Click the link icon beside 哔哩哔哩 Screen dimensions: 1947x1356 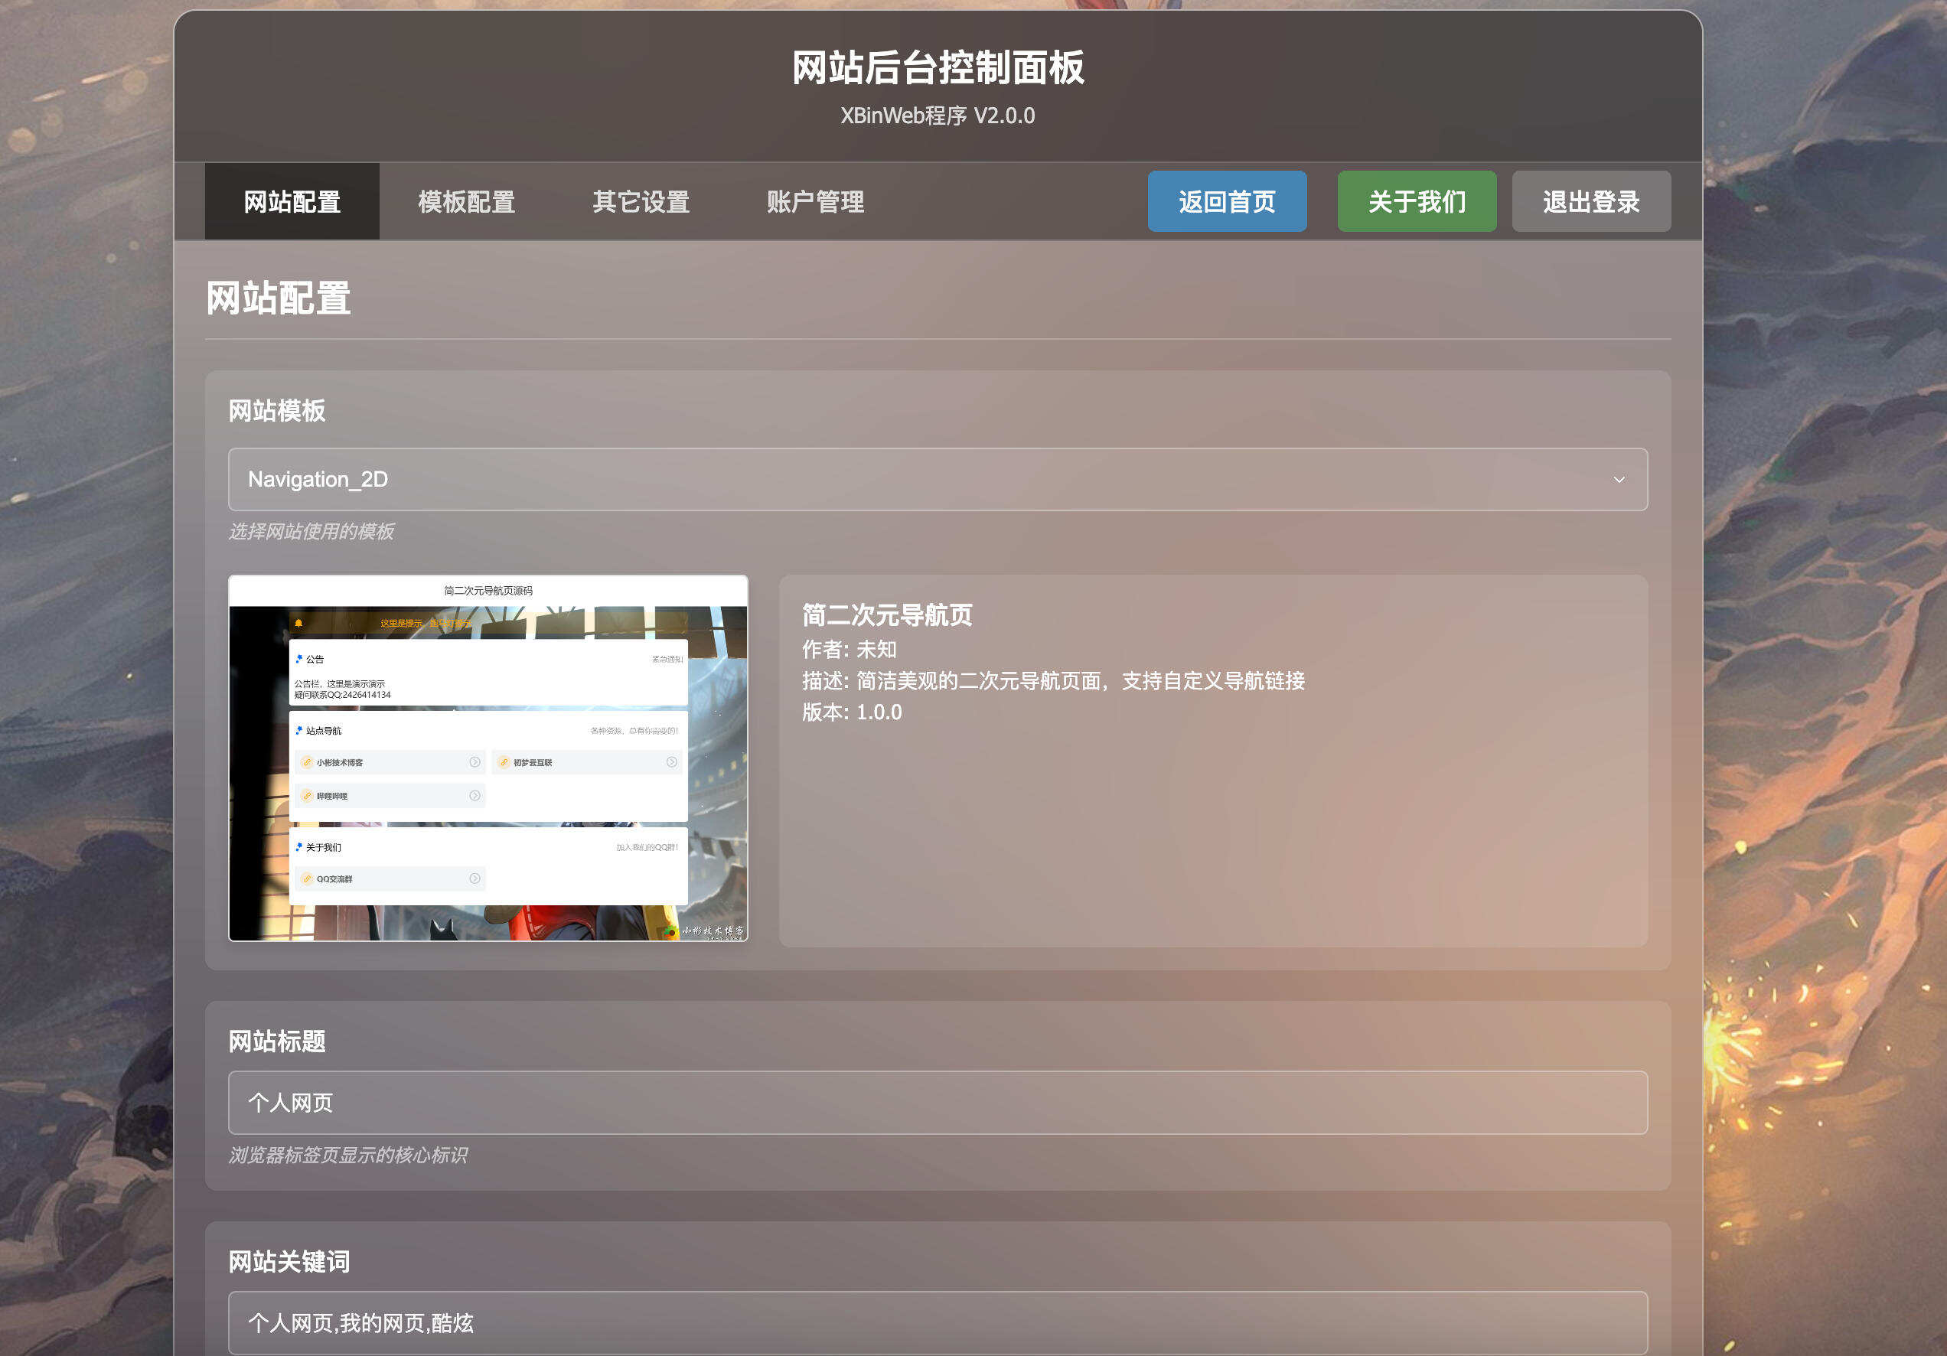pos(307,797)
